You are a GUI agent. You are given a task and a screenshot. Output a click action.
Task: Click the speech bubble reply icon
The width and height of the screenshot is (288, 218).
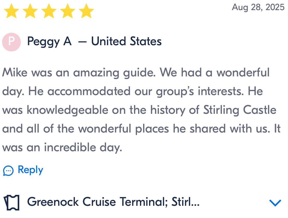[8, 171]
